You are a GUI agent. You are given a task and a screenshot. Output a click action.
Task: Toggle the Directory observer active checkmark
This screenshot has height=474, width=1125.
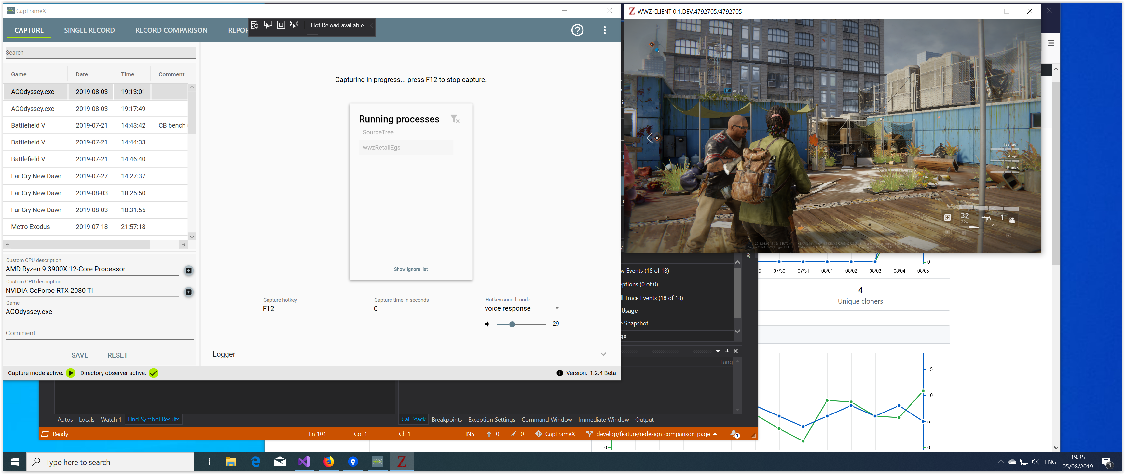pos(153,373)
